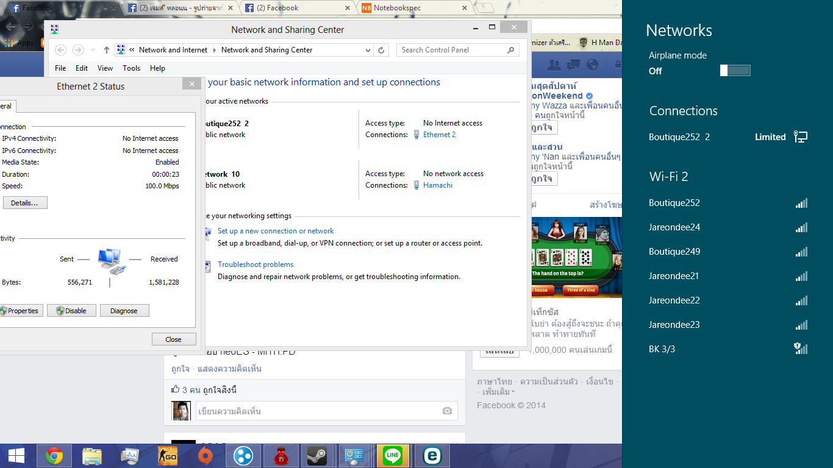
Task: Select the Jareondee24 Wi-Fi network
Action: [728, 227]
